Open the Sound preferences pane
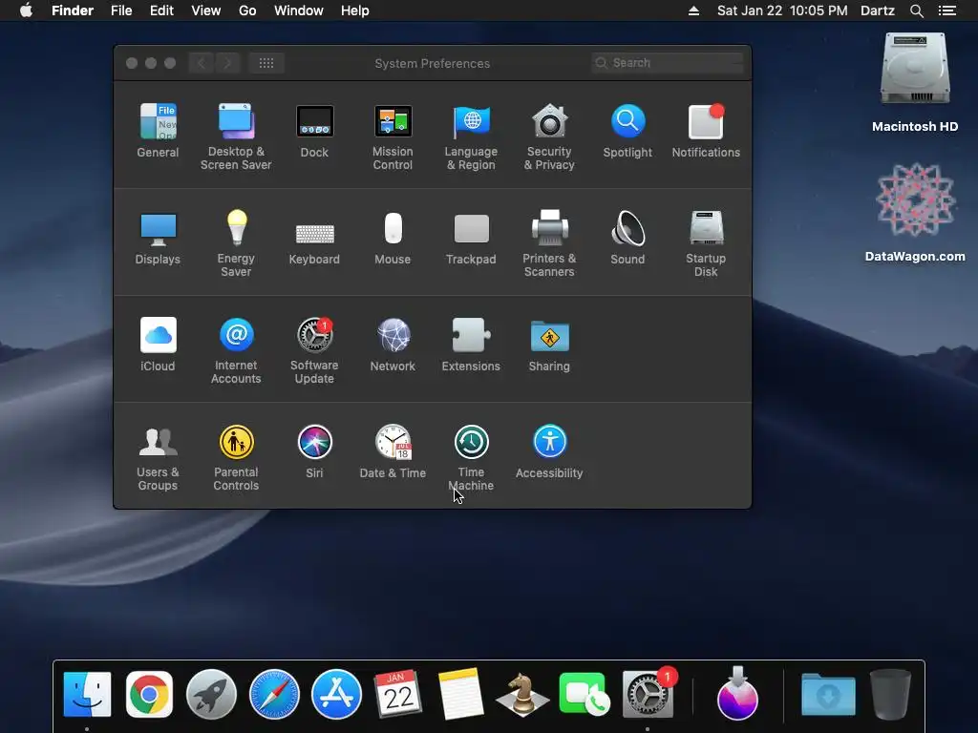 pyautogui.click(x=627, y=238)
